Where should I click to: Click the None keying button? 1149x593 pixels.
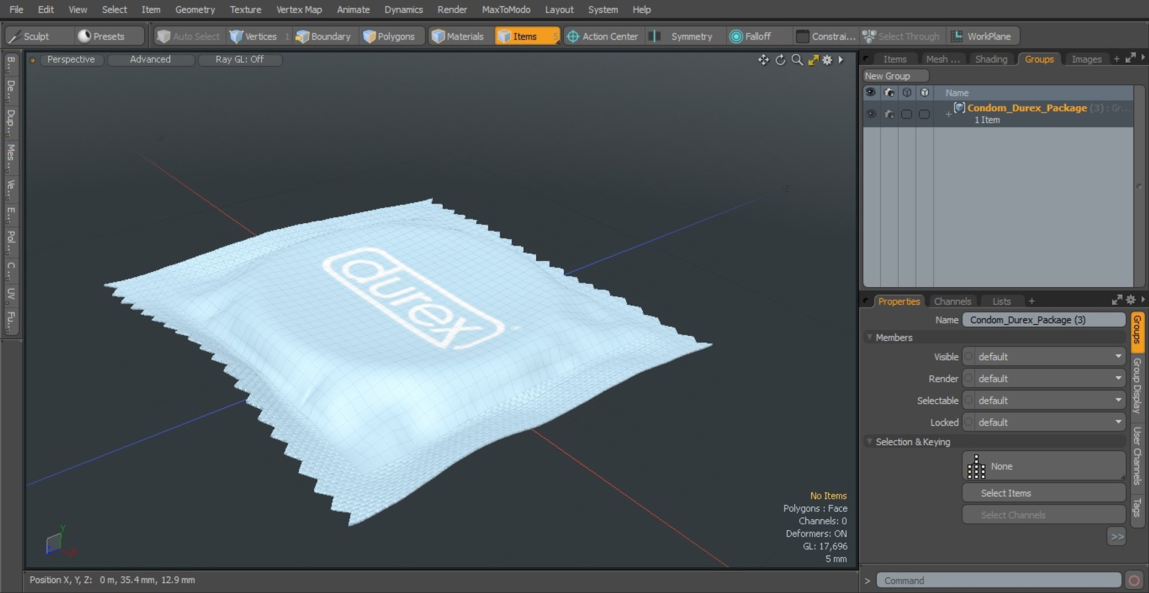[x=1044, y=466]
